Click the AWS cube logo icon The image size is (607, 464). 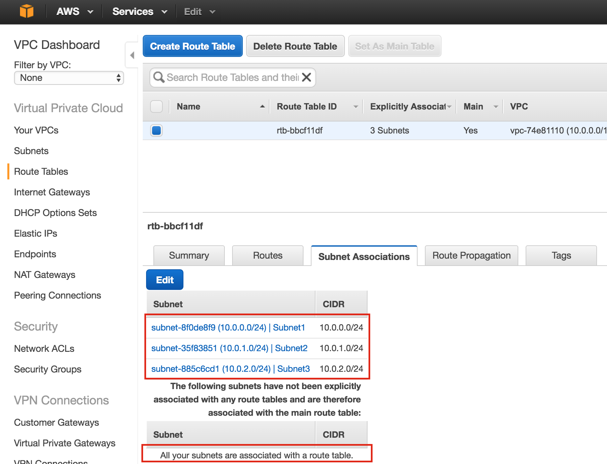(27, 11)
